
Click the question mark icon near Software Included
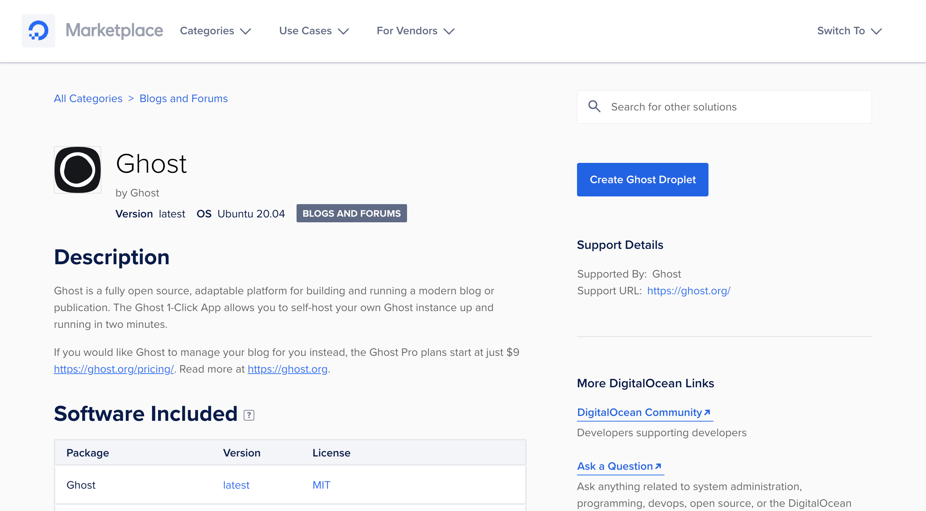point(249,415)
